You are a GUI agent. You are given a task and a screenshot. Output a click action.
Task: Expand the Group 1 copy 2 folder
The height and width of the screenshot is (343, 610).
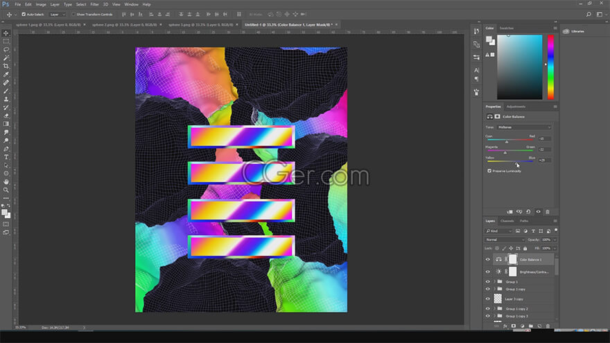coord(495,308)
